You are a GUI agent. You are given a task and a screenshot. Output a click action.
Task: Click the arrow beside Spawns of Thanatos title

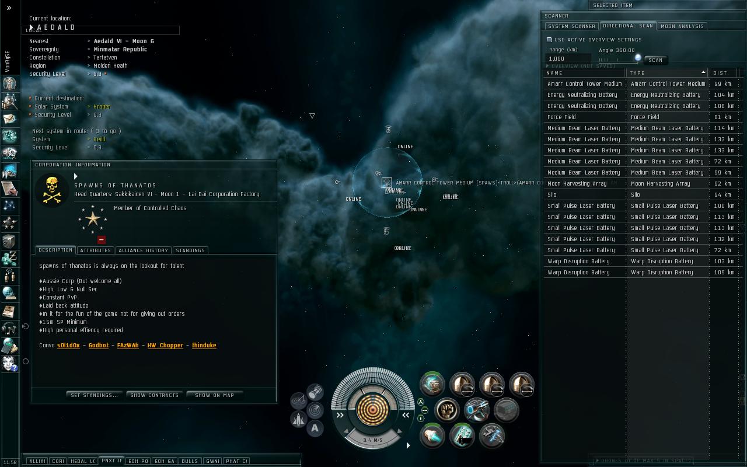pyautogui.click(x=76, y=176)
